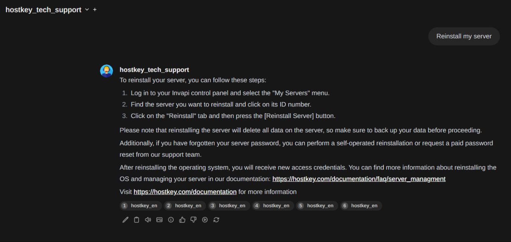
Task: Add another model with the plus icon
Action: [x=95, y=10]
